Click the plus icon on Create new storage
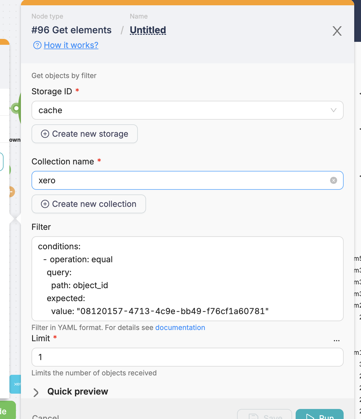This screenshot has width=361, height=419. tap(45, 134)
